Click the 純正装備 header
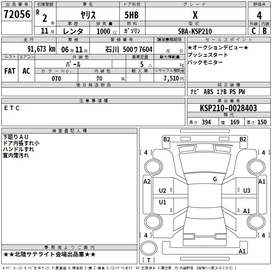 click(228, 85)
